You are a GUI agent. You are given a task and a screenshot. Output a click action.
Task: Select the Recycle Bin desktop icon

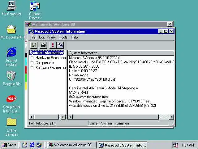tap(11, 78)
